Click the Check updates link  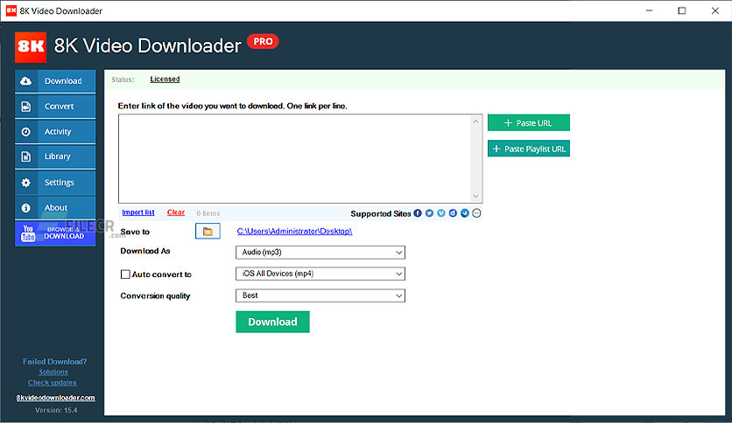click(x=53, y=383)
